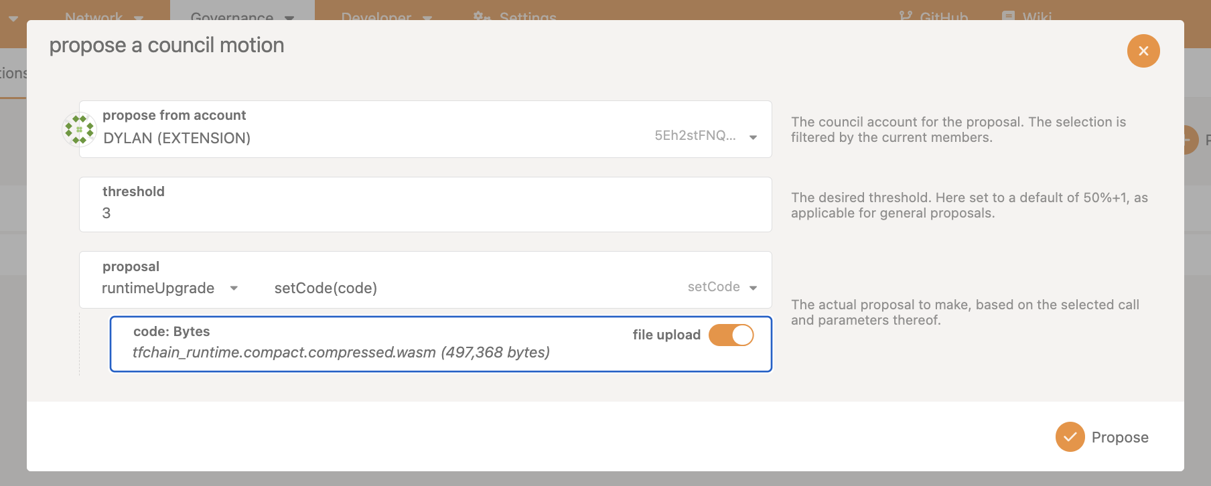Screen dimensions: 1211x486
Task: Click the Propose button
Action: click(1102, 437)
